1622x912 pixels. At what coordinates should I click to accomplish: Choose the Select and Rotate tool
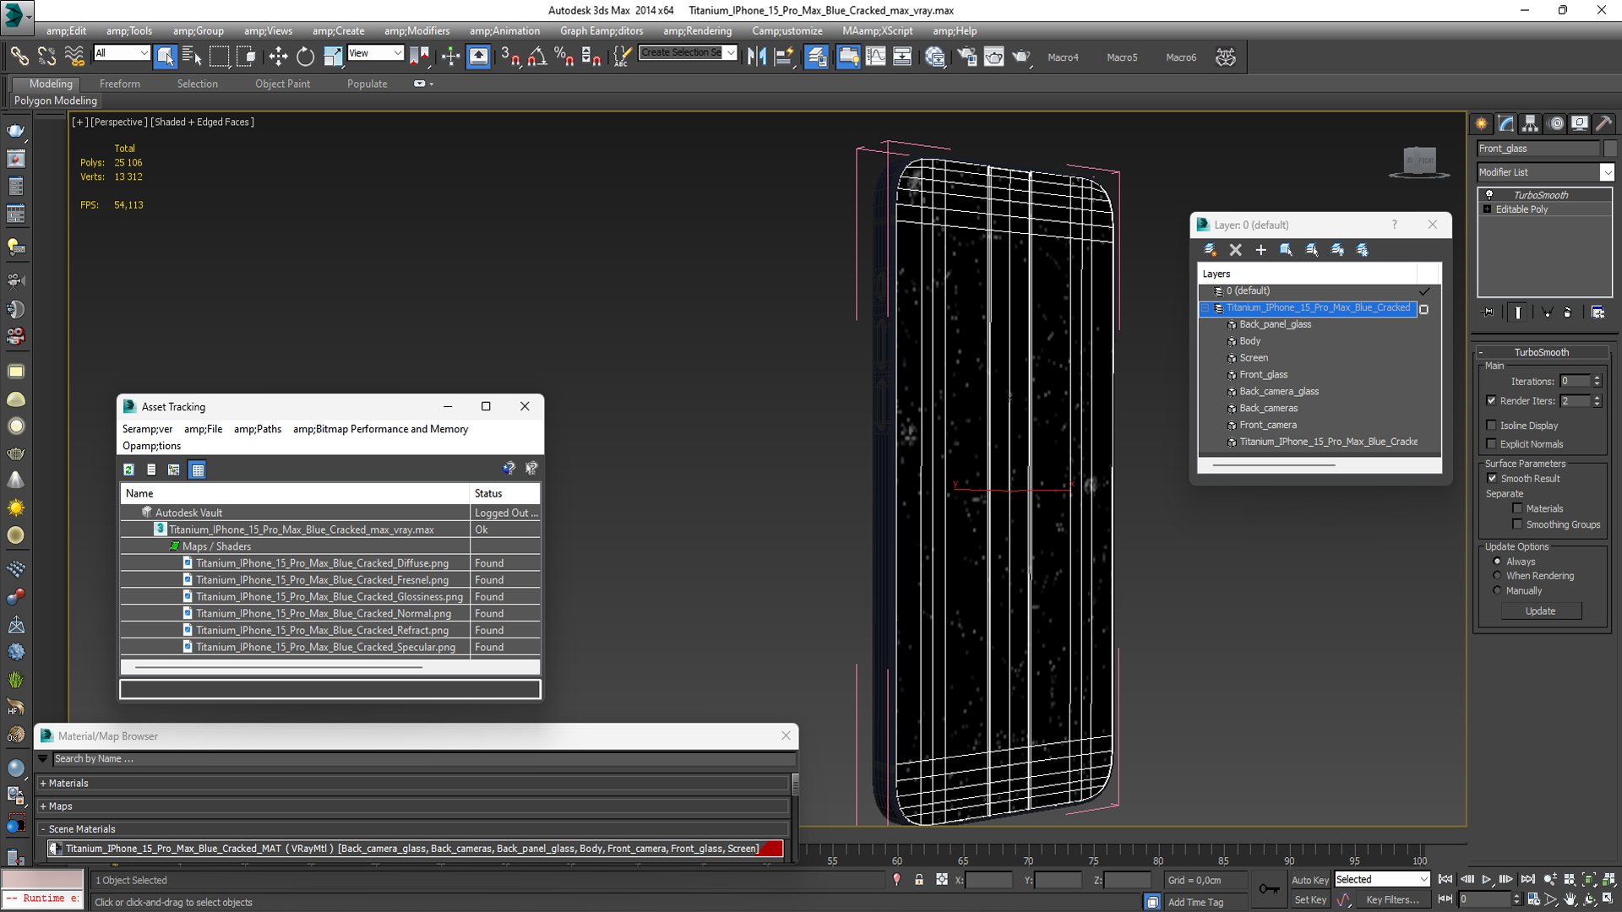(305, 57)
